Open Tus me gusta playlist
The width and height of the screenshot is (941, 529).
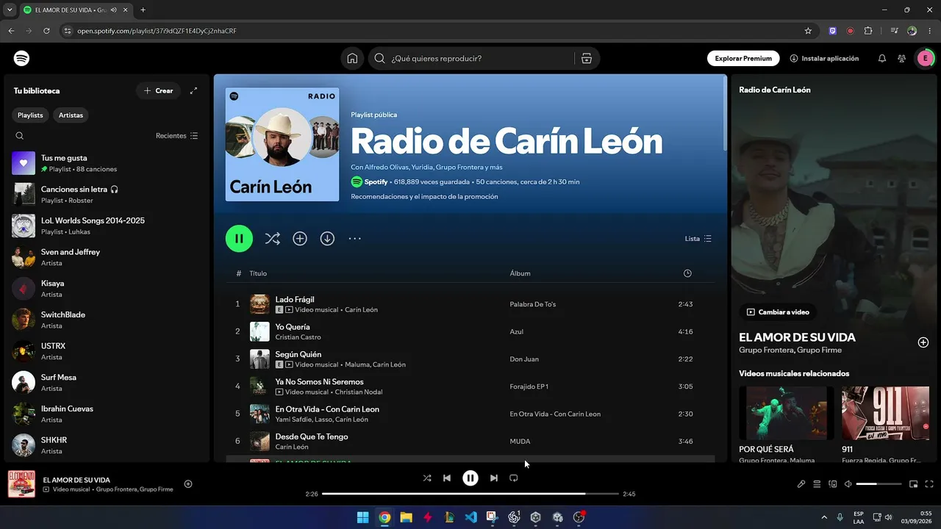[107, 163]
